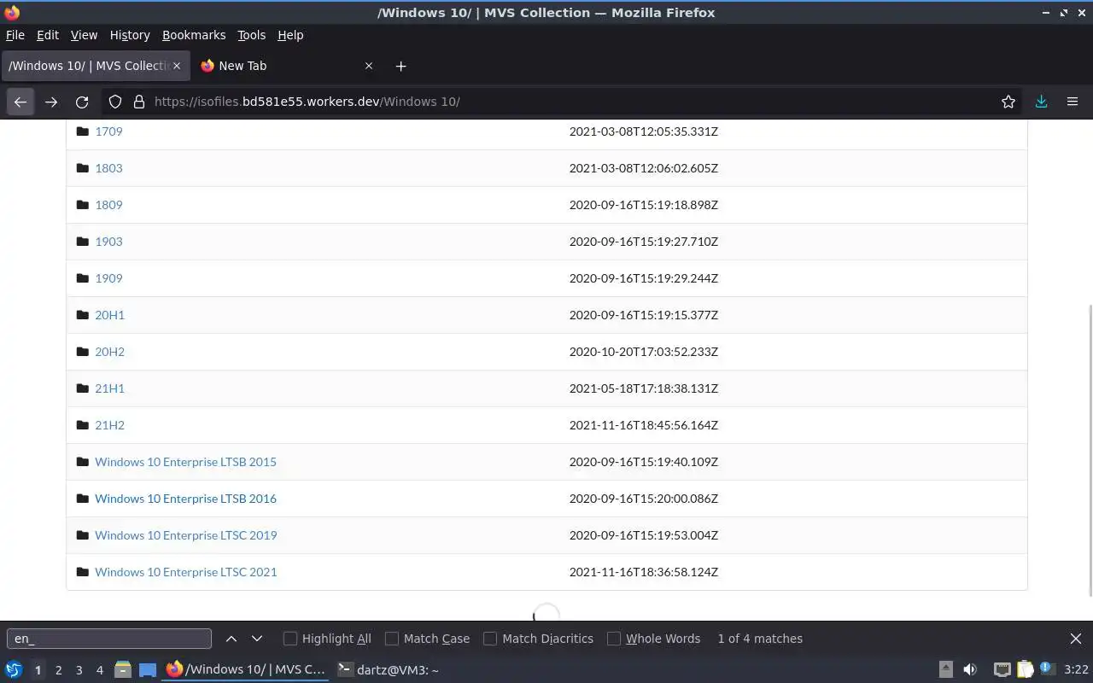Enable Match Diacritics checkbox
The image size is (1093, 683).
pyautogui.click(x=490, y=639)
